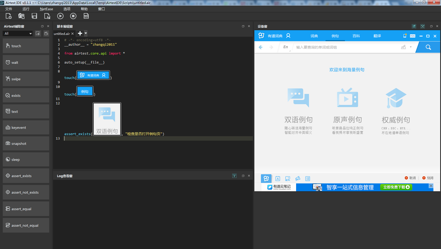Open the 选项 menu

[67, 9]
